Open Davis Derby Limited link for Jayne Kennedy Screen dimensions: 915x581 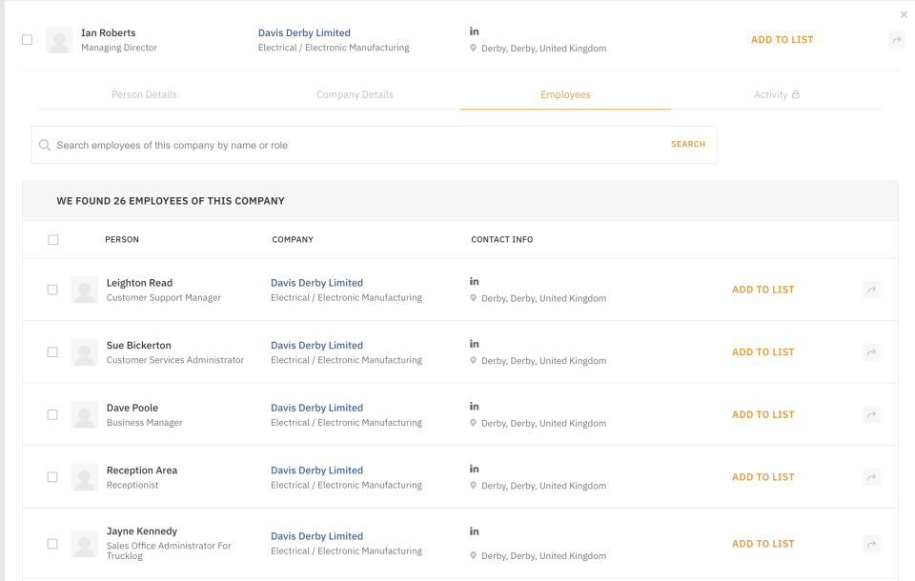316,536
